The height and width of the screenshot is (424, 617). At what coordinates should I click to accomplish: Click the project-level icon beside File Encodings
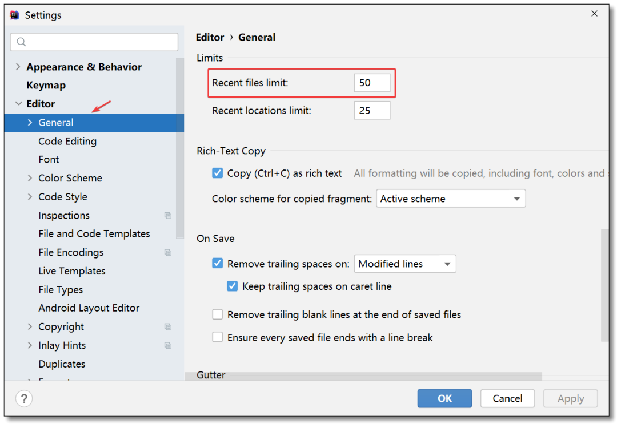[167, 252]
